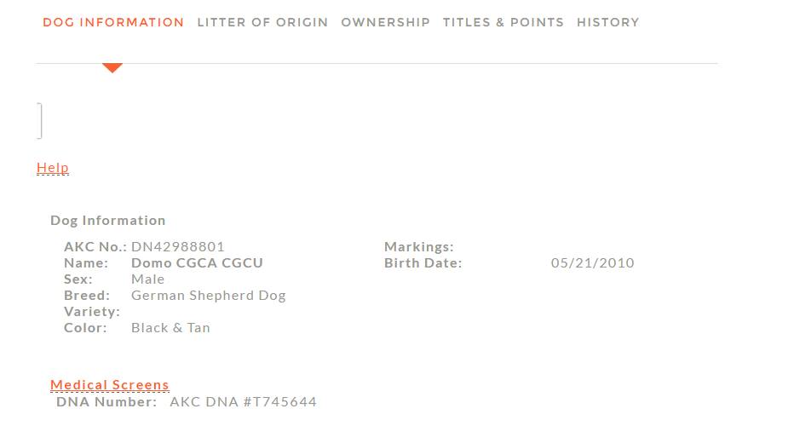Click the Markings field label

click(x=418, y=247)
